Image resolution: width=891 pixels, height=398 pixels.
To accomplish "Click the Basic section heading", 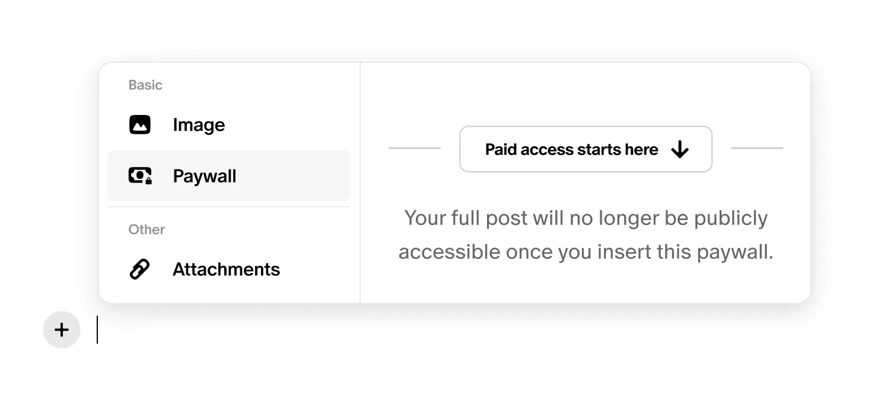I will tap(145, 85).
